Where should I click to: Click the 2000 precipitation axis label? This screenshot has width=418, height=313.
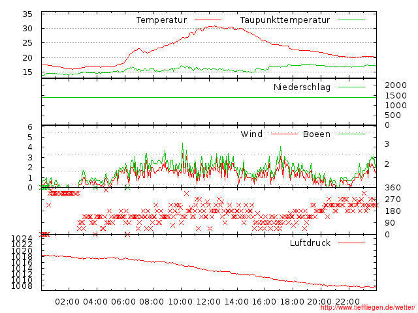click(x=396, y=85)
